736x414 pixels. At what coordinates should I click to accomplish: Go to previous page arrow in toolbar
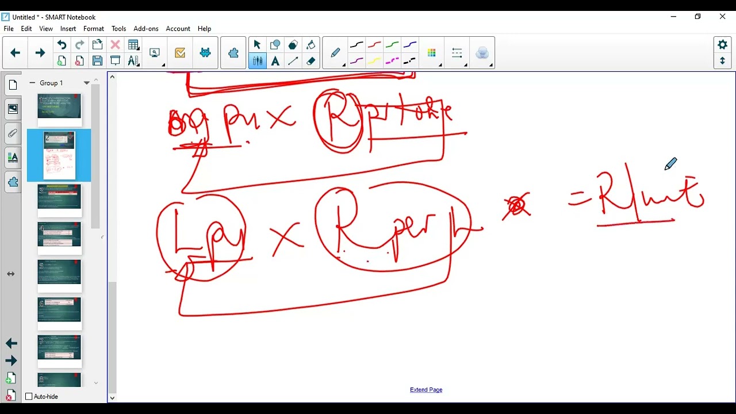16,53
